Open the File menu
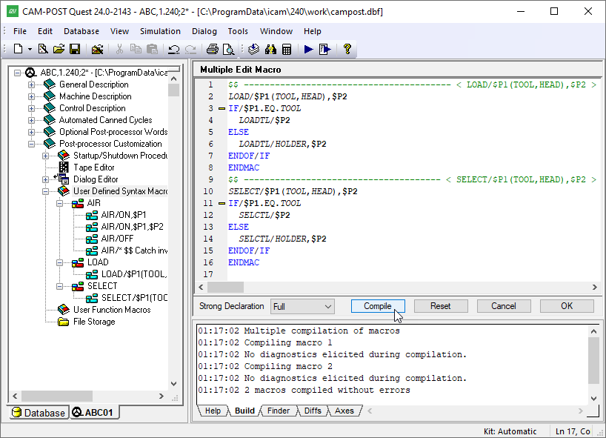The image size is (606, 438). pyautogui.click(x=20, y=31)
